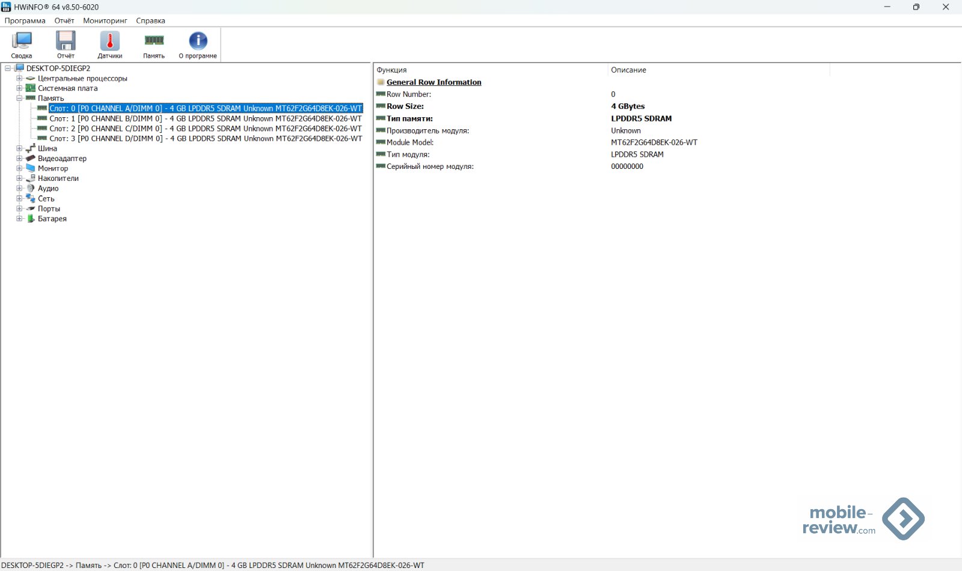962x571 pixels.
Task: Open the Справка menu
Action: tap(150, 20)
